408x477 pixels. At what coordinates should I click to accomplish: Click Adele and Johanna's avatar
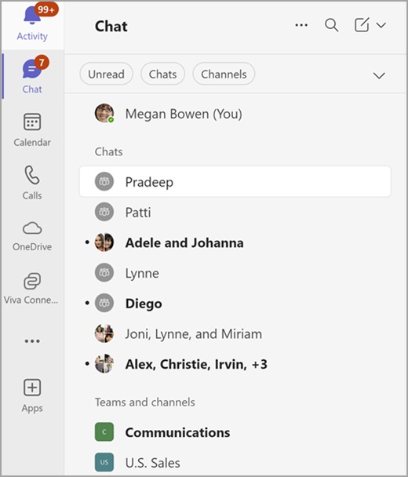104,242
